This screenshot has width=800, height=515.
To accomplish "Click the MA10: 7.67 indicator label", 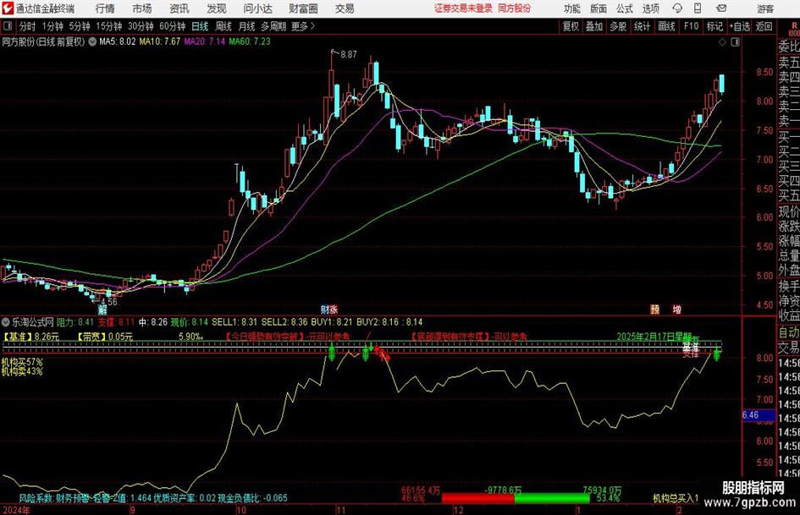I will [x=160, y=41].
